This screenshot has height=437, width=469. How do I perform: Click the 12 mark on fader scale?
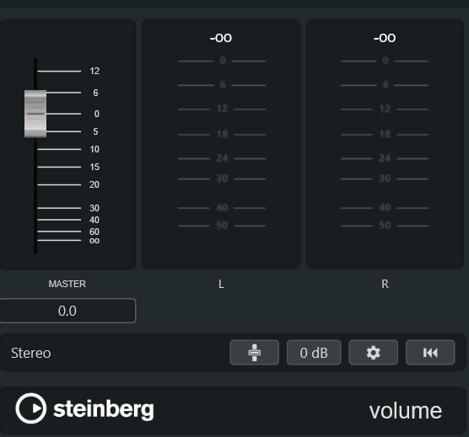[94, 71]
